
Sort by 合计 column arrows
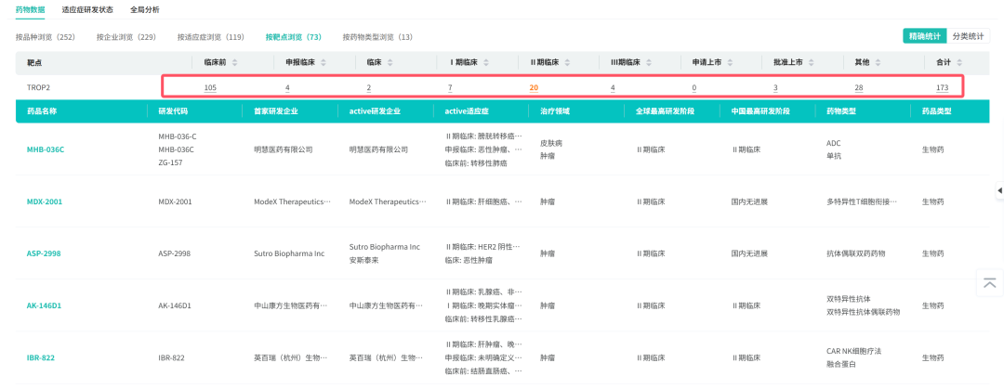click(959, 63)
